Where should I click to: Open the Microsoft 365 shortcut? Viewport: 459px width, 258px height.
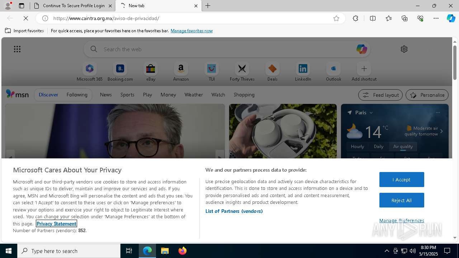coord(90,72)
